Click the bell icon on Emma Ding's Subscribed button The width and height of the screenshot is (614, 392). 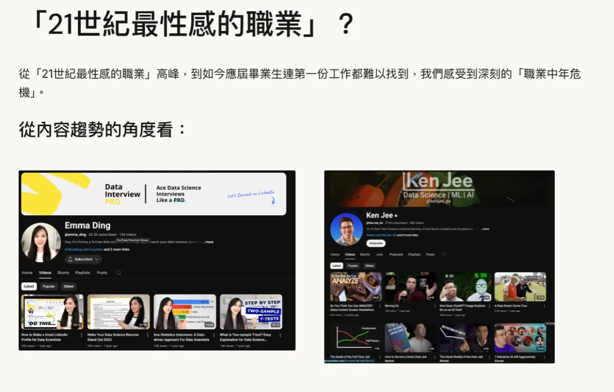tap(70, 259)
